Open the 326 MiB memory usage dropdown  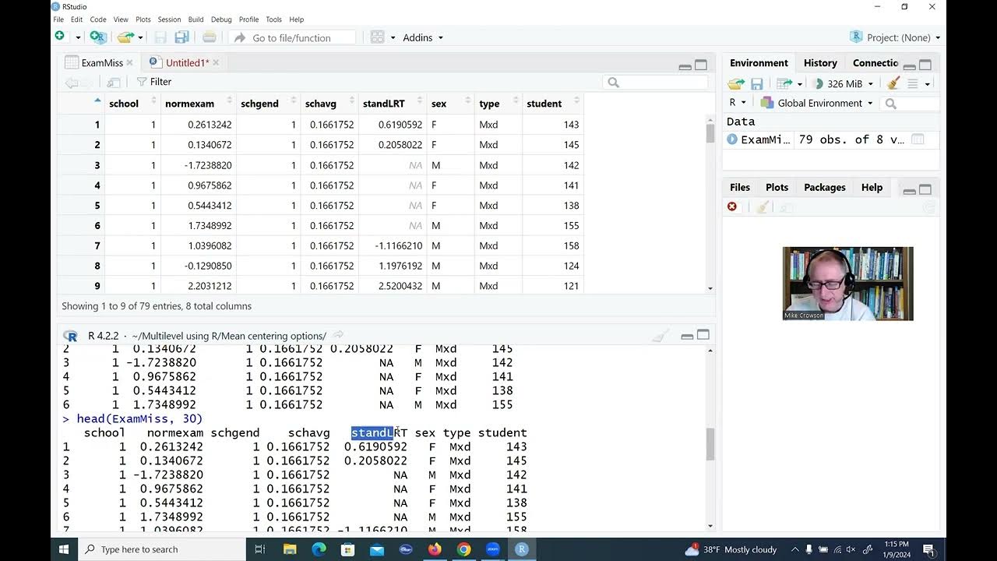point(844,83)
